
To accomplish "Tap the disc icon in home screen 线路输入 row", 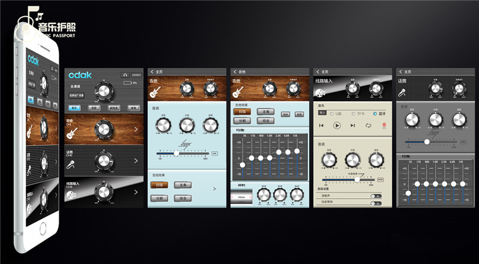I will (71, 195).
